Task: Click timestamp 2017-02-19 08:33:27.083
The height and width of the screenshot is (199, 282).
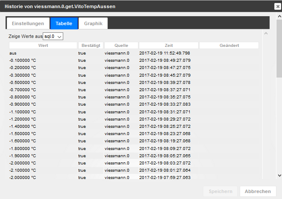Action: 165,104
